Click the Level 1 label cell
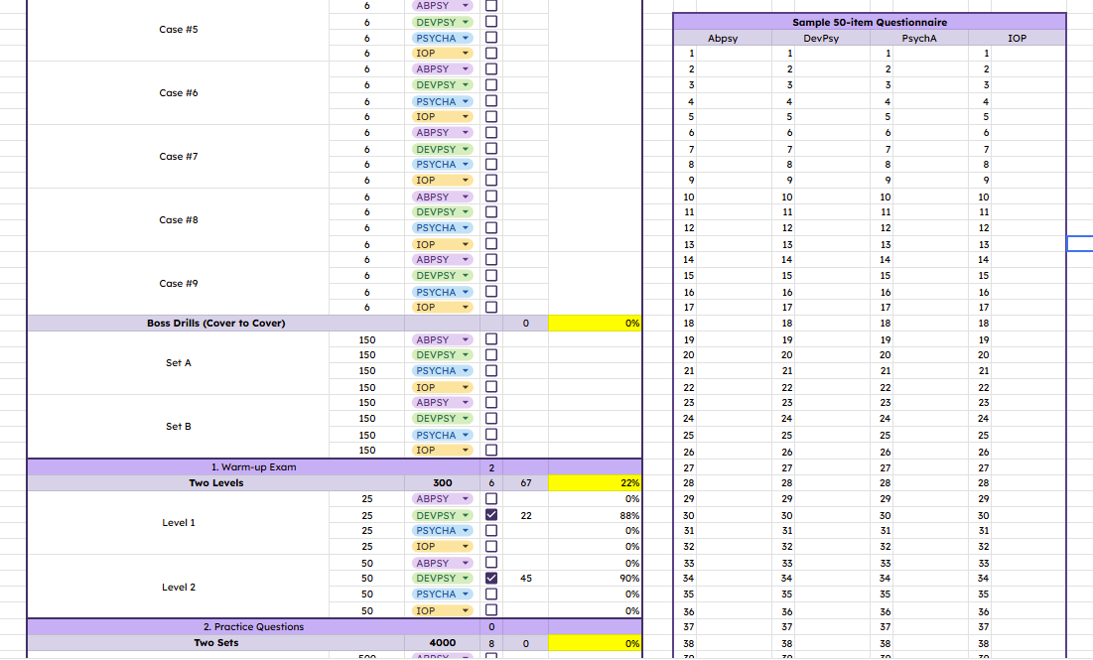The width and height of the screenshot is (1093, 660). pos(179,523)
